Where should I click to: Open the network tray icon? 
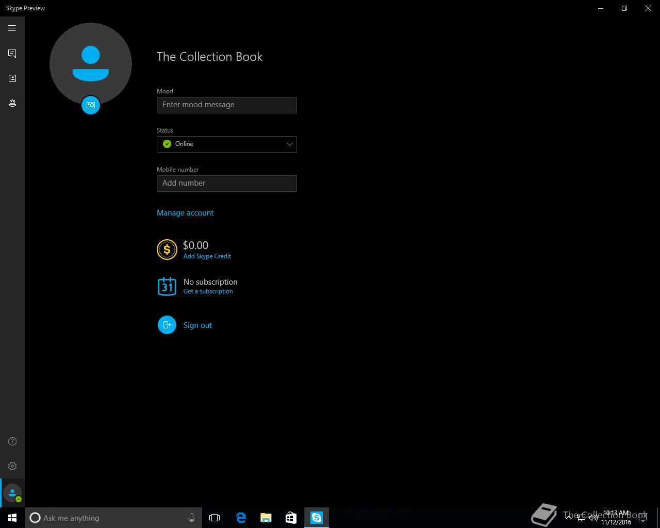coord(581,518)
